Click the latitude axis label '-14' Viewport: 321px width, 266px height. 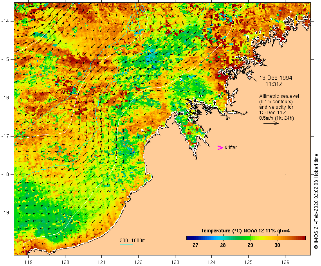[x=5, y=21]
